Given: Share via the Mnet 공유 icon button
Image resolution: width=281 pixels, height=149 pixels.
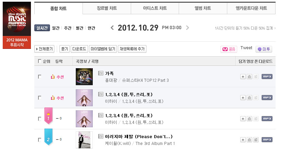Looking at the screenshot, I should point(229,49).
